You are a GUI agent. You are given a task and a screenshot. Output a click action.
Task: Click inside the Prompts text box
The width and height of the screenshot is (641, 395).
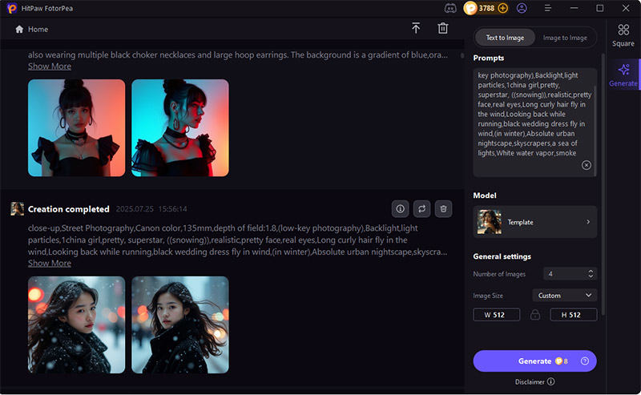[x=534, y=122]
